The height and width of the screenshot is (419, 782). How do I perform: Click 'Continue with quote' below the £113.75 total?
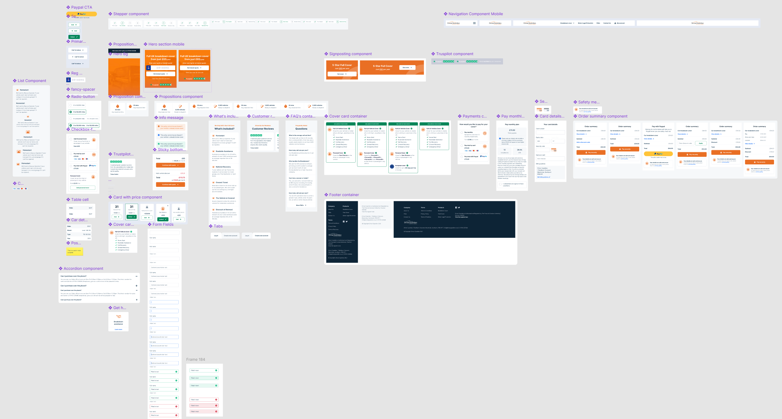click(x=170, y=185)
